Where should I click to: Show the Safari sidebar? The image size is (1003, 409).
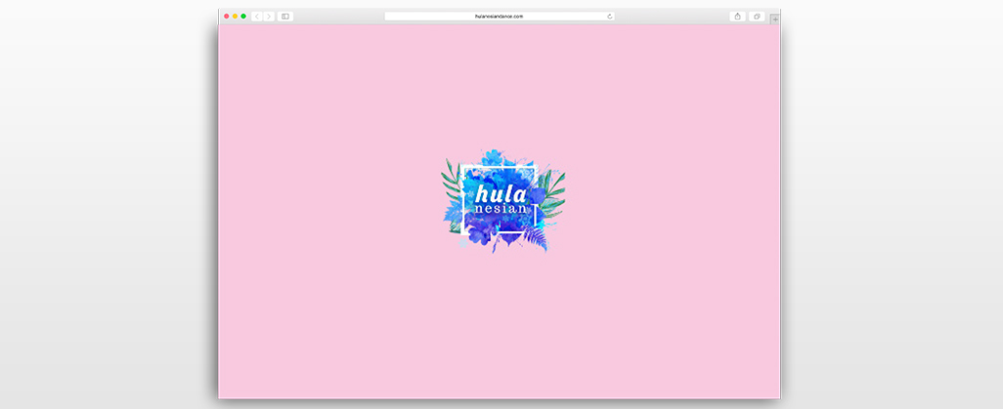click(285, 17)
